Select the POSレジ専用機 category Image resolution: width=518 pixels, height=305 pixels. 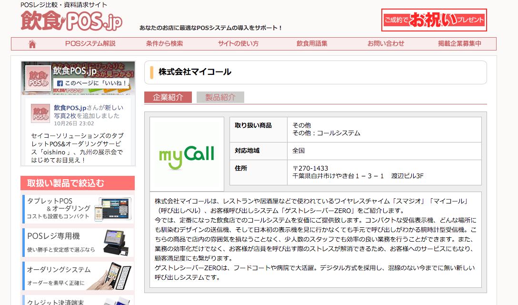tap(79, 243)
